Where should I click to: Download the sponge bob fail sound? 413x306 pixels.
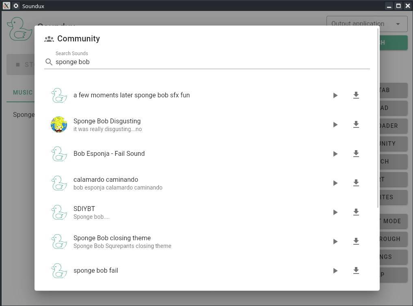coord(356,270)
